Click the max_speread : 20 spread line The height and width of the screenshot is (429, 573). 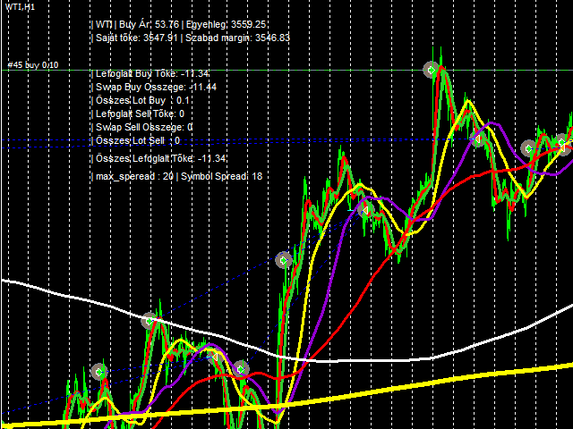click(x=177, y=177)
